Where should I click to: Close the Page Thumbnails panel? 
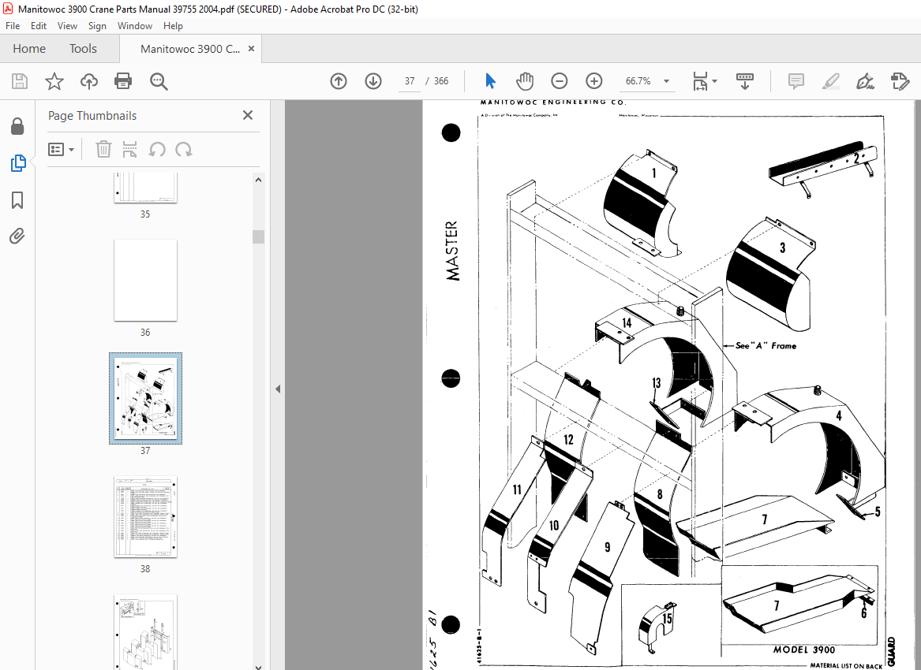[x=248, y=115]
